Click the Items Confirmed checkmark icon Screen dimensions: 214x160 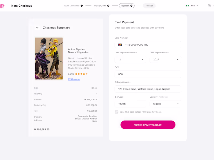tap(82, 6)
